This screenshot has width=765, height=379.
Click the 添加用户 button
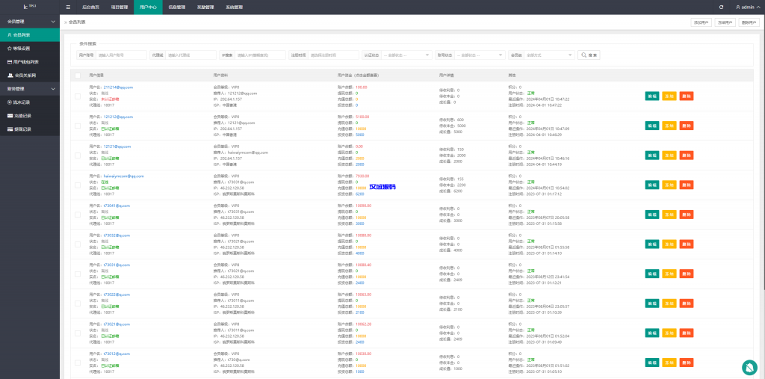click(701, 22)
